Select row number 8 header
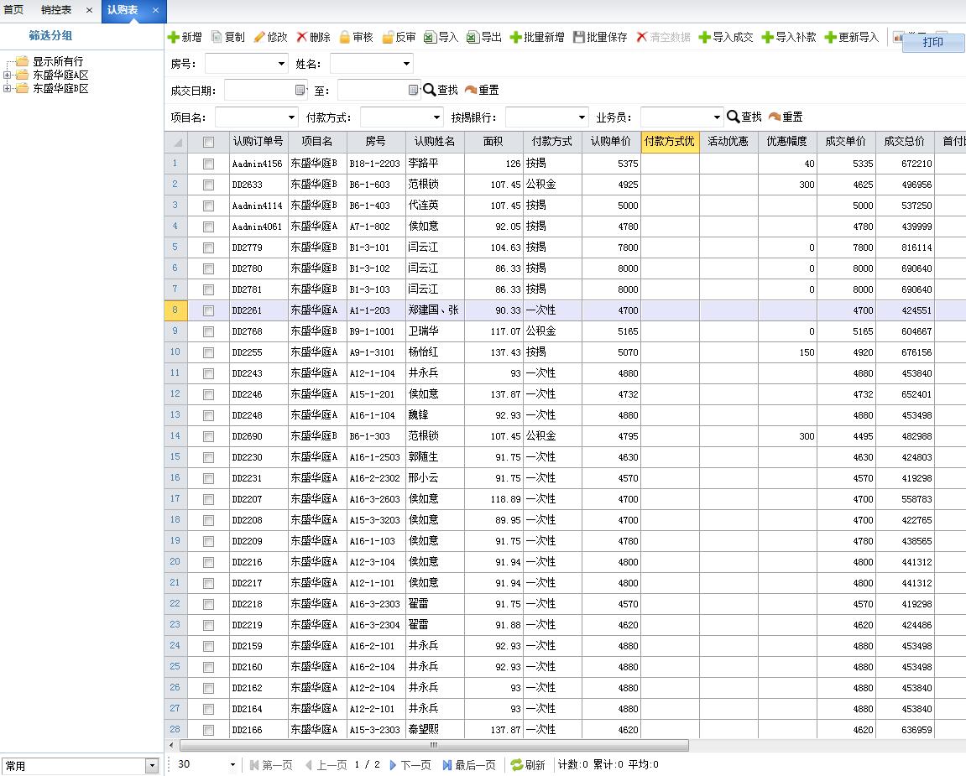This screenshot has width=966, height=776. click(175, 310)
